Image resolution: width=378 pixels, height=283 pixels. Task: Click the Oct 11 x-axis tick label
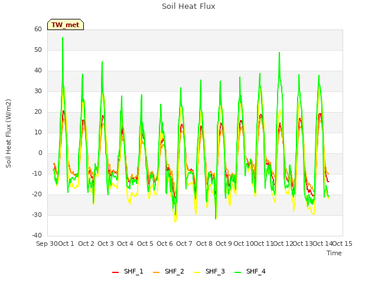[x=263, y=243]
